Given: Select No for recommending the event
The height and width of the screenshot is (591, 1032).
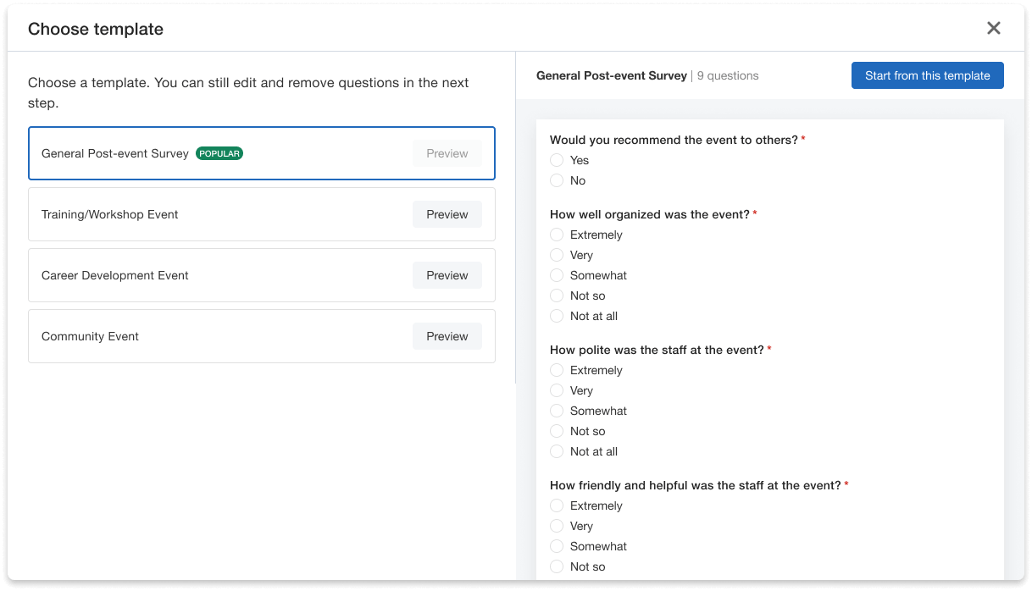Looking at the screenshot, I should [557, 180].
